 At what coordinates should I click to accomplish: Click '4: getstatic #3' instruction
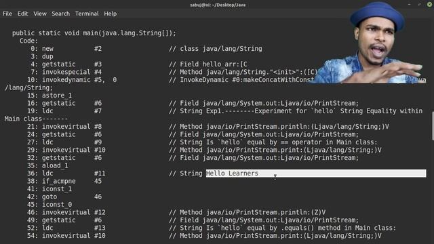coord(66,64)
